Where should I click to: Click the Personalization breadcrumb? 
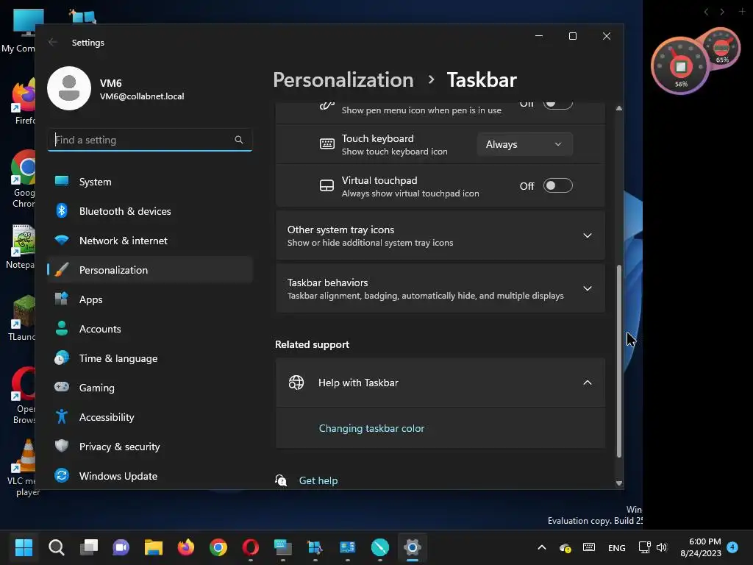tap(343, 79)
